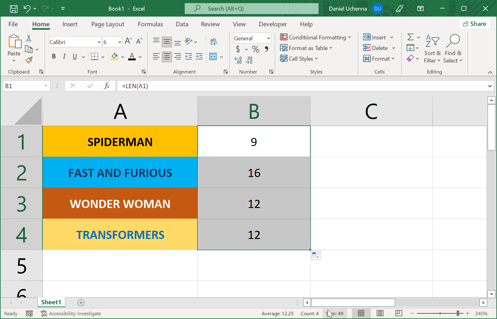Click the Auto Fill Options icon

[316, 255]
